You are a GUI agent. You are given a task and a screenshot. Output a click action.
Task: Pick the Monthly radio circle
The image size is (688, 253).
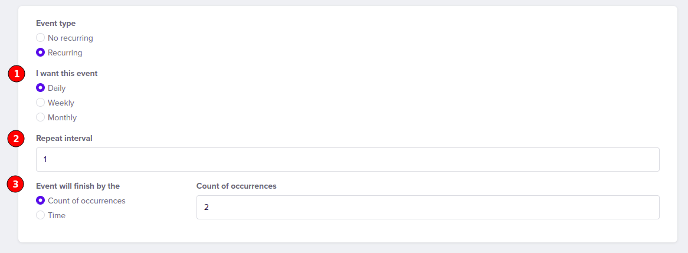coord(40,117)
